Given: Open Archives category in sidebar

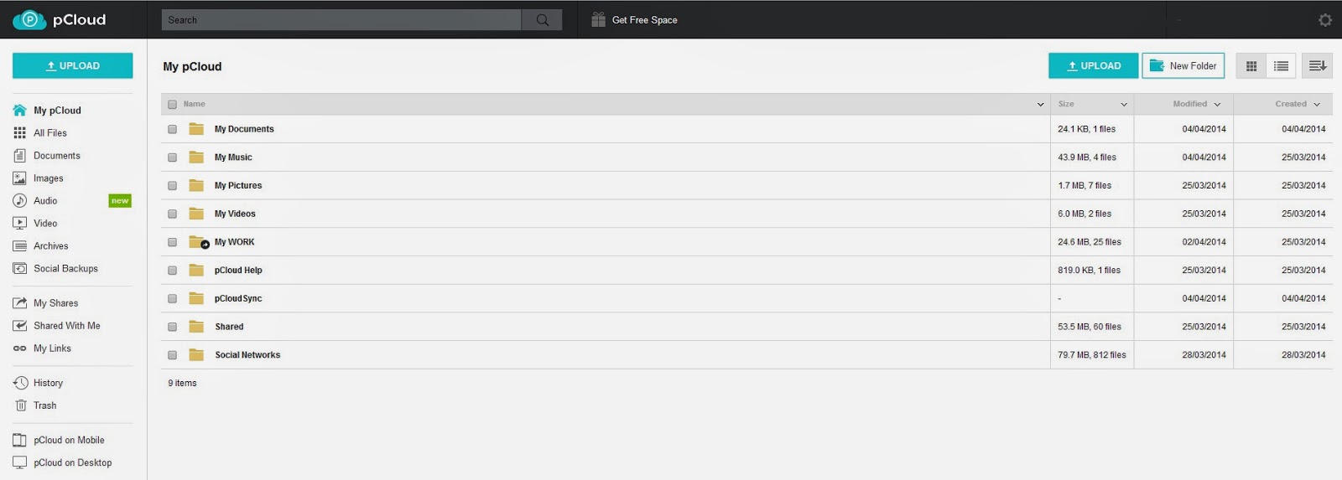Looking at the screenshot, I should coord(51,246).
